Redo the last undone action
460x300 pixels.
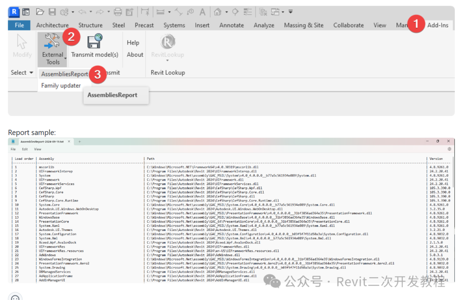pyautogui.click(x=99, y=12)
